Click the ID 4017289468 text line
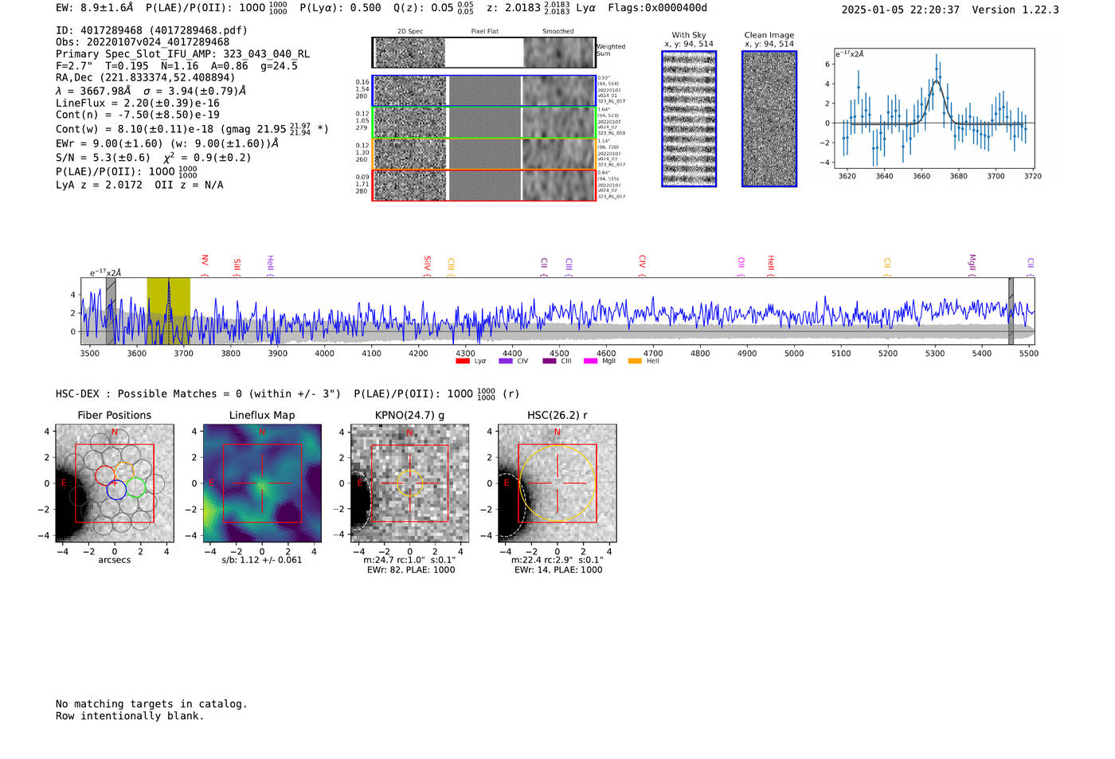Screen dimensions: 1115x759 [x=151, y=30]
